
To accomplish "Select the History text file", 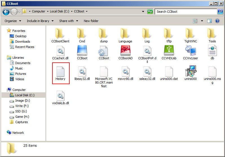I will pos(60,73).
